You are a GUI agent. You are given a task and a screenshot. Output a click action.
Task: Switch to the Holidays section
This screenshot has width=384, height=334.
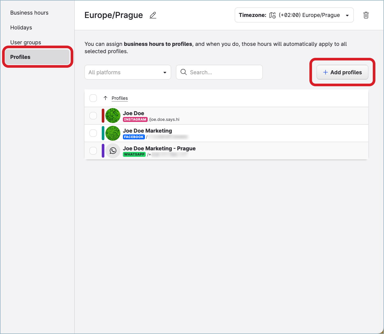21,27
